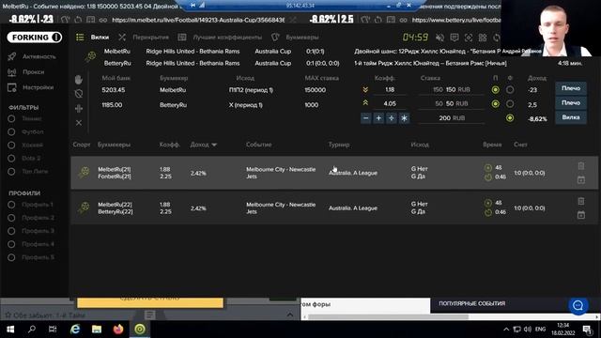Screen dimensions: 601x338
Task: Click the football icon in MelbetRu[21] FonbetRu[21] row
Action: (x=84, y=173)
